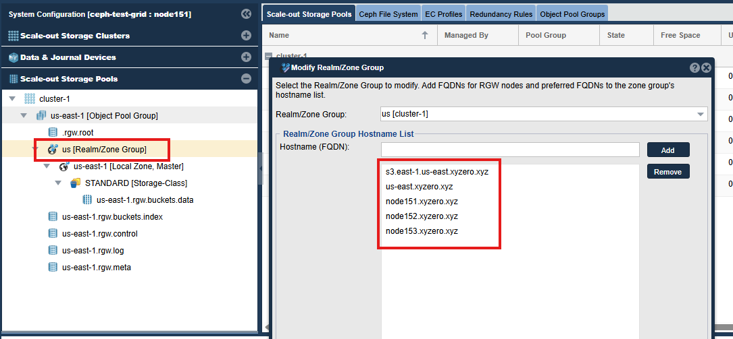This screenshot has height=339, width=733.
Task: Collapse the System Configuration sidebar panel
Action: [247, 14]
